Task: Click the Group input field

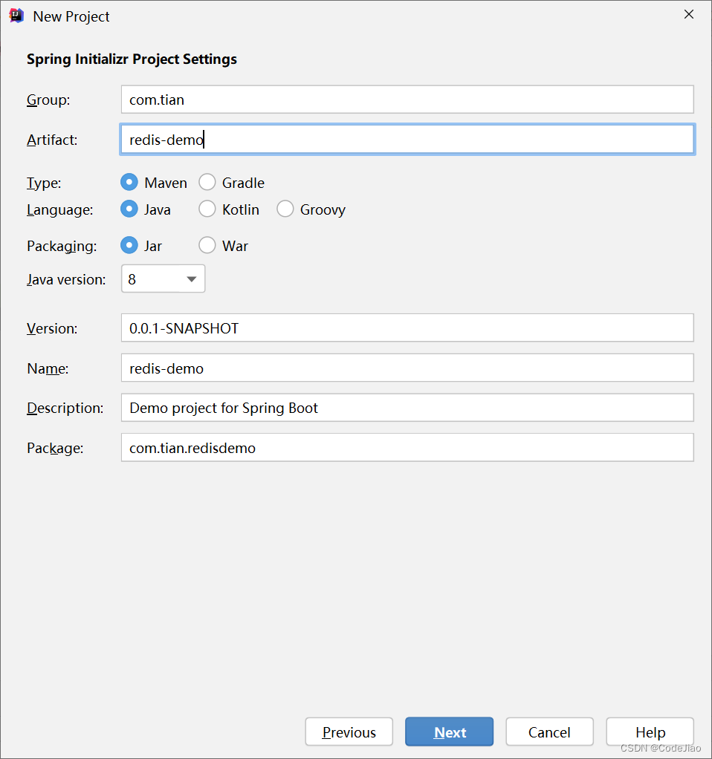Action: pos(407,100)
